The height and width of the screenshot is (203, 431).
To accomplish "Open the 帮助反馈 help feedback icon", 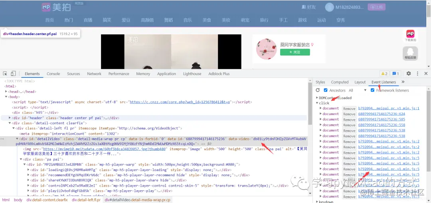I will [x=410, y=54].
